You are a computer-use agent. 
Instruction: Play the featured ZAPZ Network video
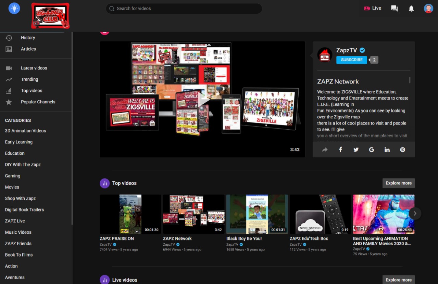coord(202,100)
